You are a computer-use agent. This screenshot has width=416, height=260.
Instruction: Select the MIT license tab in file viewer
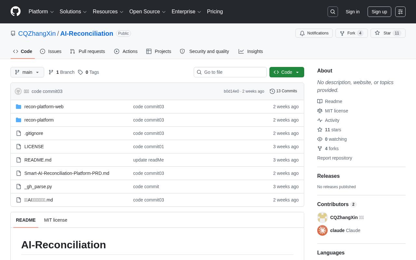tap(56, 220)
